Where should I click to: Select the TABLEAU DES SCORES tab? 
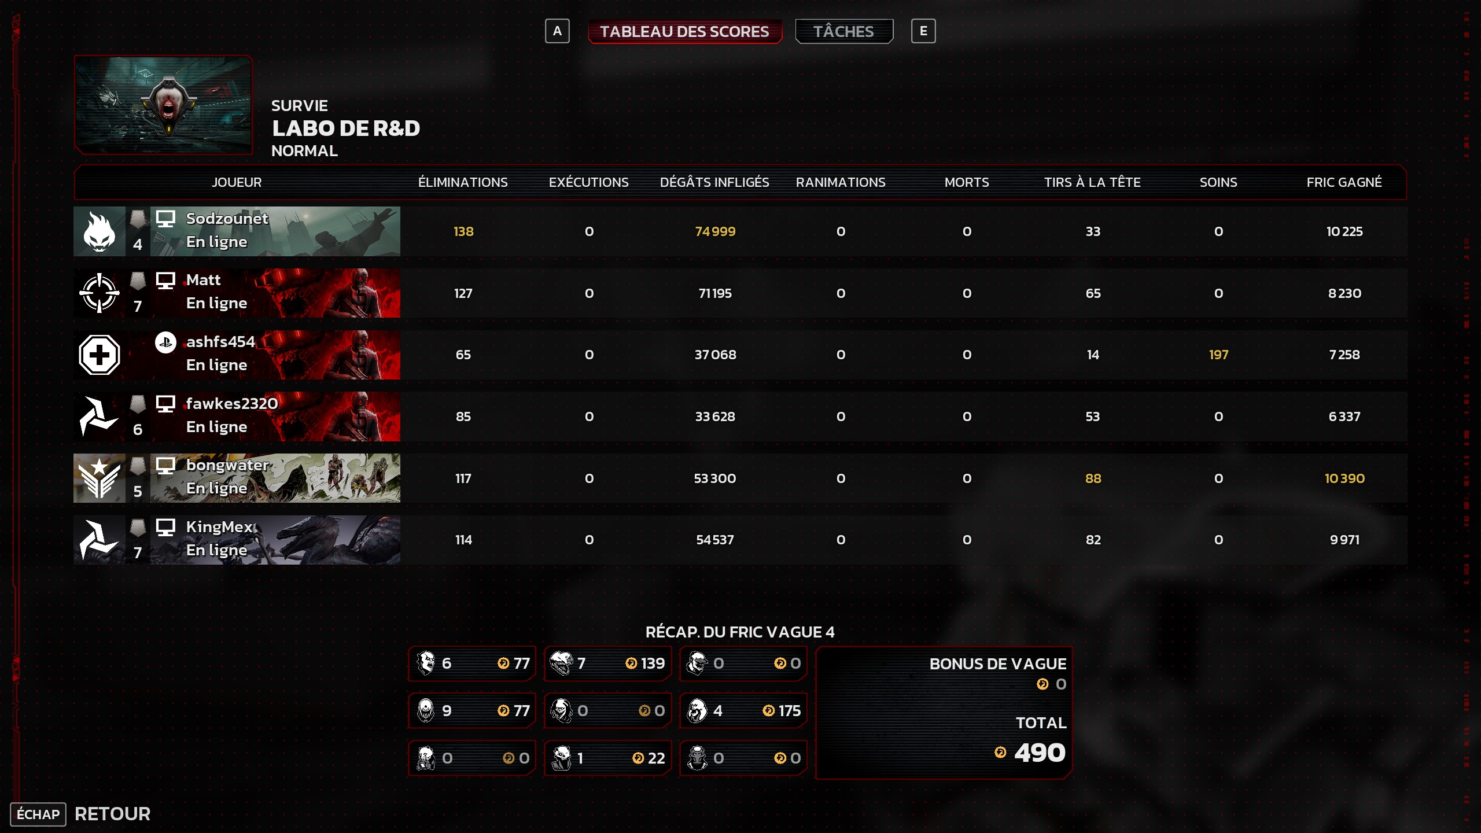pyautogui.click(x=685, y=31)
